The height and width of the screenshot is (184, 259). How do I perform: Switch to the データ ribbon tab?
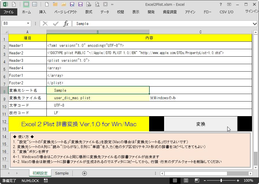click(105, 12)
